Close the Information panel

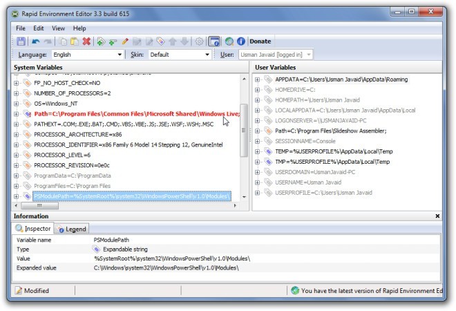[x=438, y=216]
